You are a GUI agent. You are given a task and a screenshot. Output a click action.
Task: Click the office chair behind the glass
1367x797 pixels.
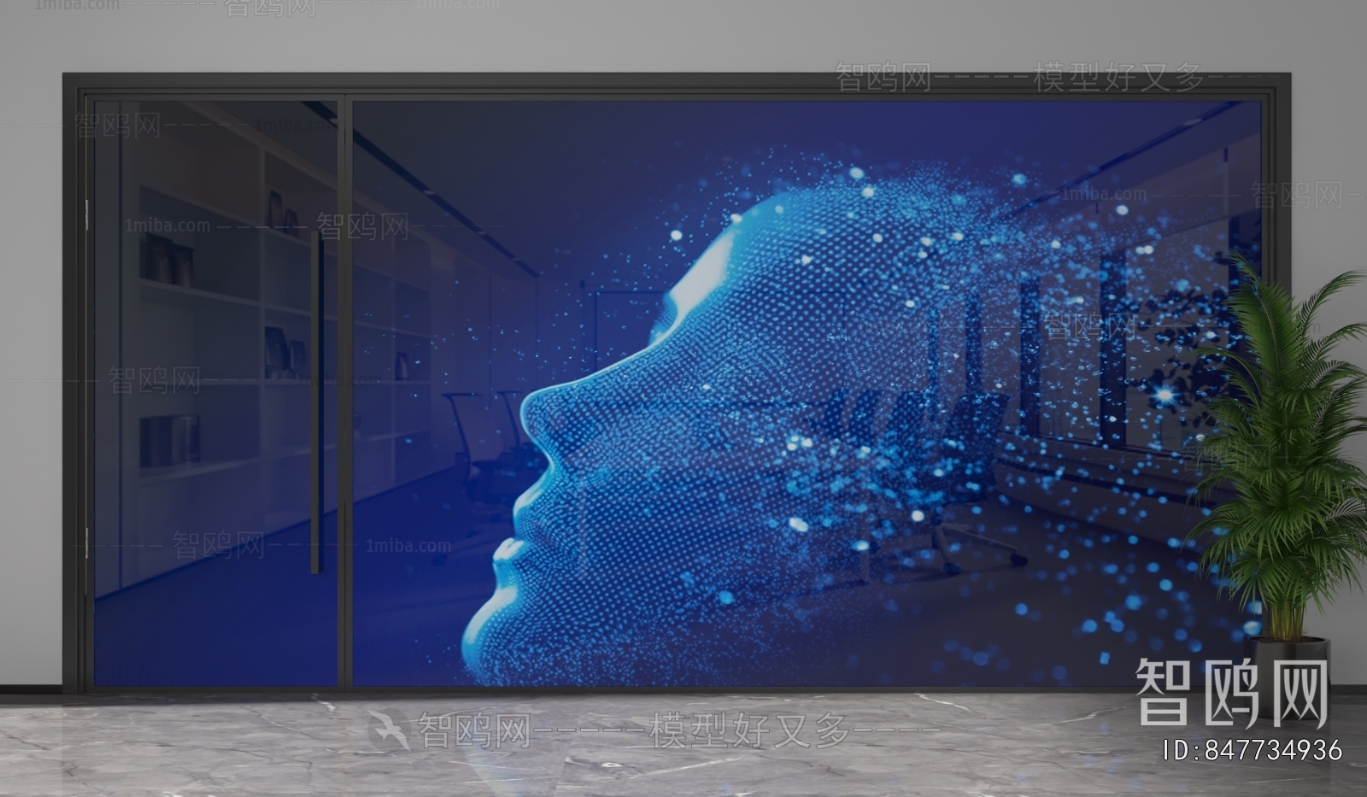478,444
